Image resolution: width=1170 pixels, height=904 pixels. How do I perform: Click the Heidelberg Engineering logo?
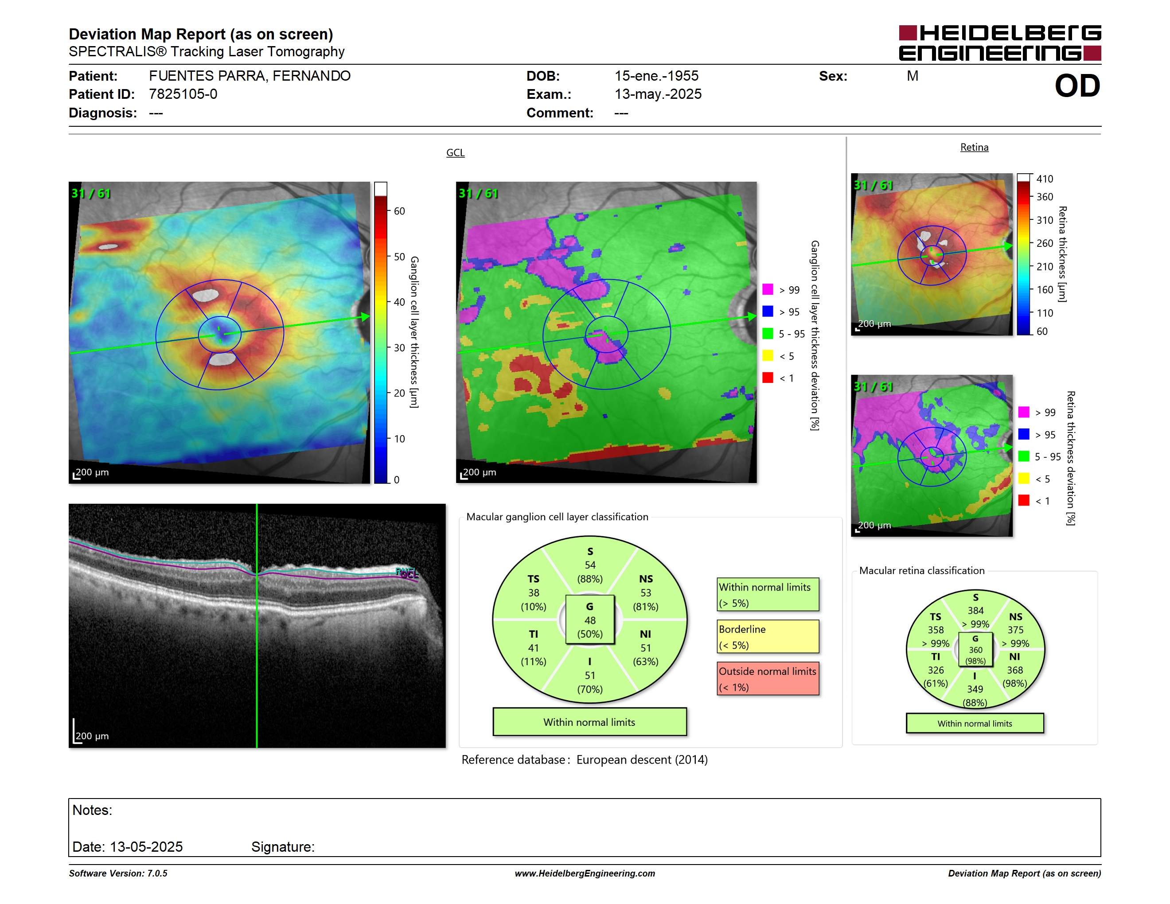[x=1000, y=43]
